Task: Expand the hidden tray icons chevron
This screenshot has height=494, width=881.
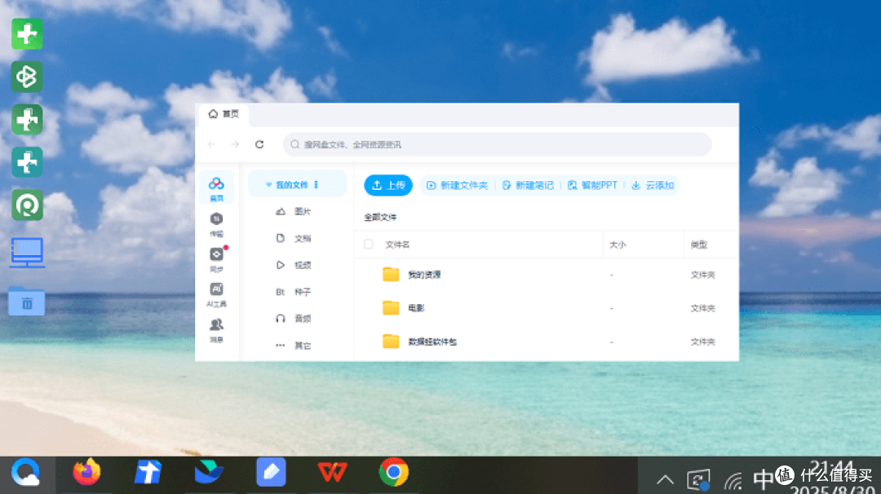Action: point(666,480)
